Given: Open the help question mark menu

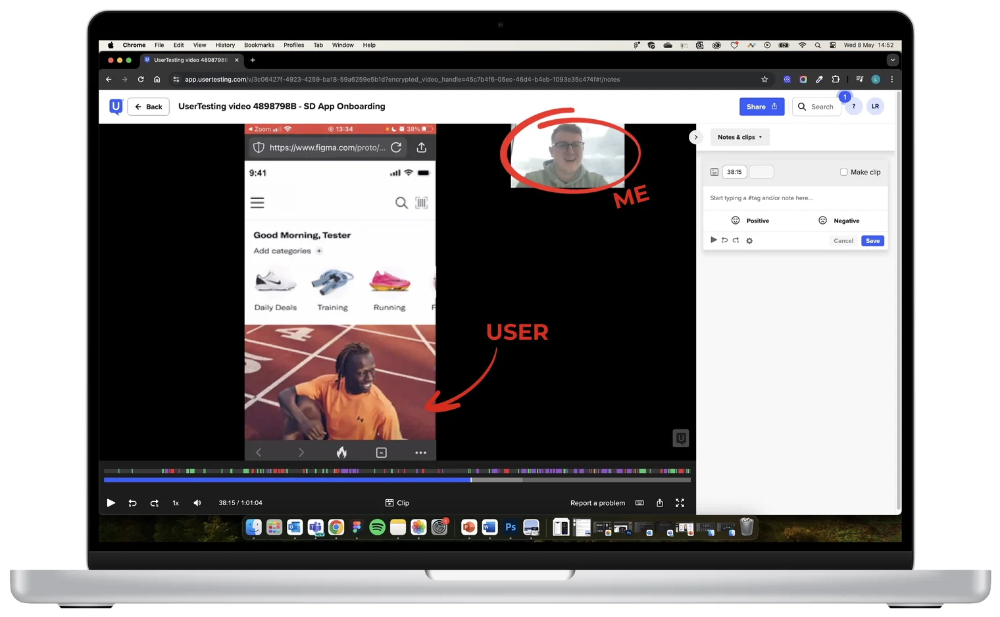Looking at the screenshot, I should [x=853, y=107].
